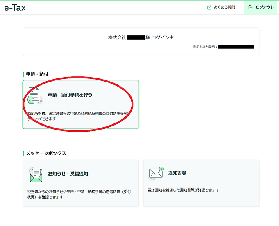The image size is (279, 226).
Task: Click the 税務署からのお知らせ description text
Action: (x=79, y=194)
